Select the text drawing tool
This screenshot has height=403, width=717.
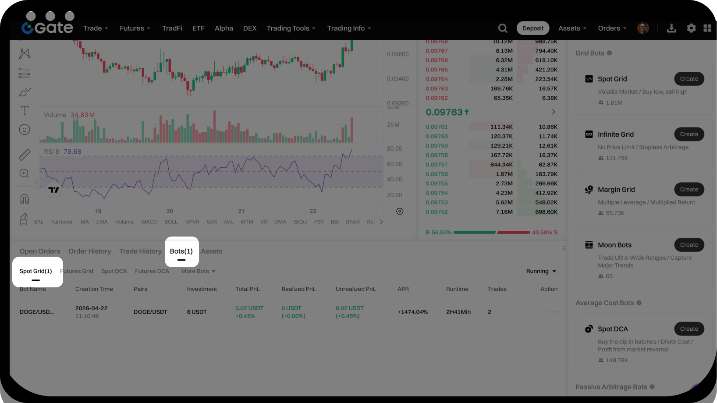click(x=25, y=111)
